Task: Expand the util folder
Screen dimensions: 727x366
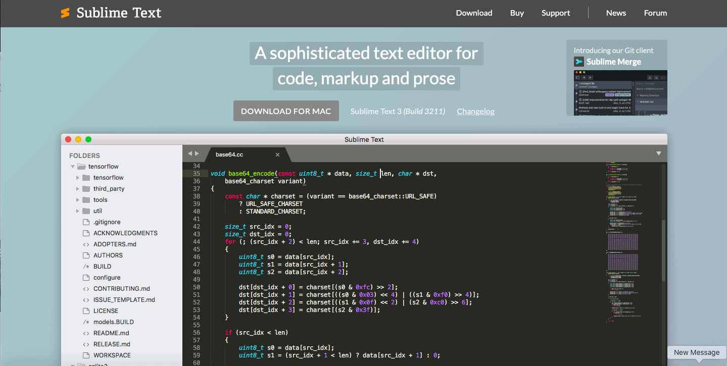Action: tap(78, 211)
